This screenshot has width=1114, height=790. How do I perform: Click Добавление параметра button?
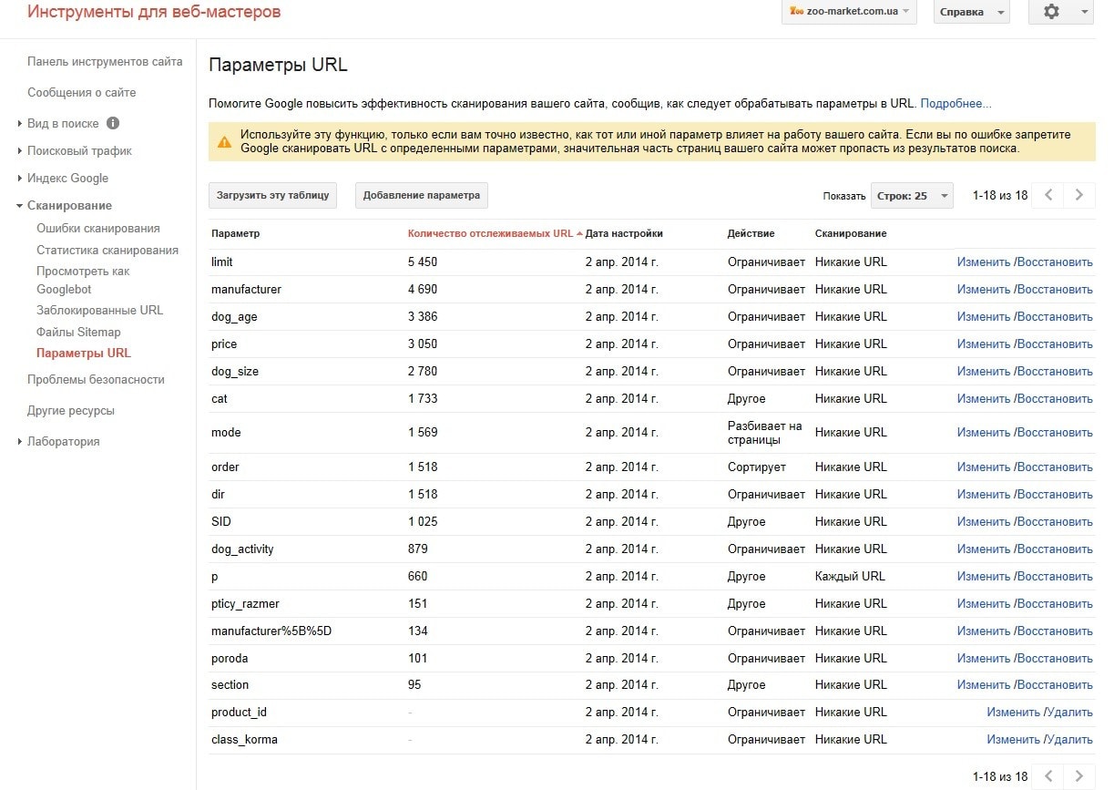pyautogui.click(x=421, y=196)
